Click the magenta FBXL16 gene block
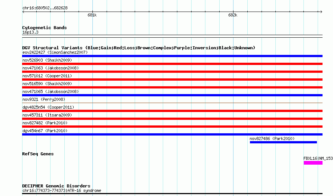The height and width of the screenshot is (196, 333). (313, 163)
